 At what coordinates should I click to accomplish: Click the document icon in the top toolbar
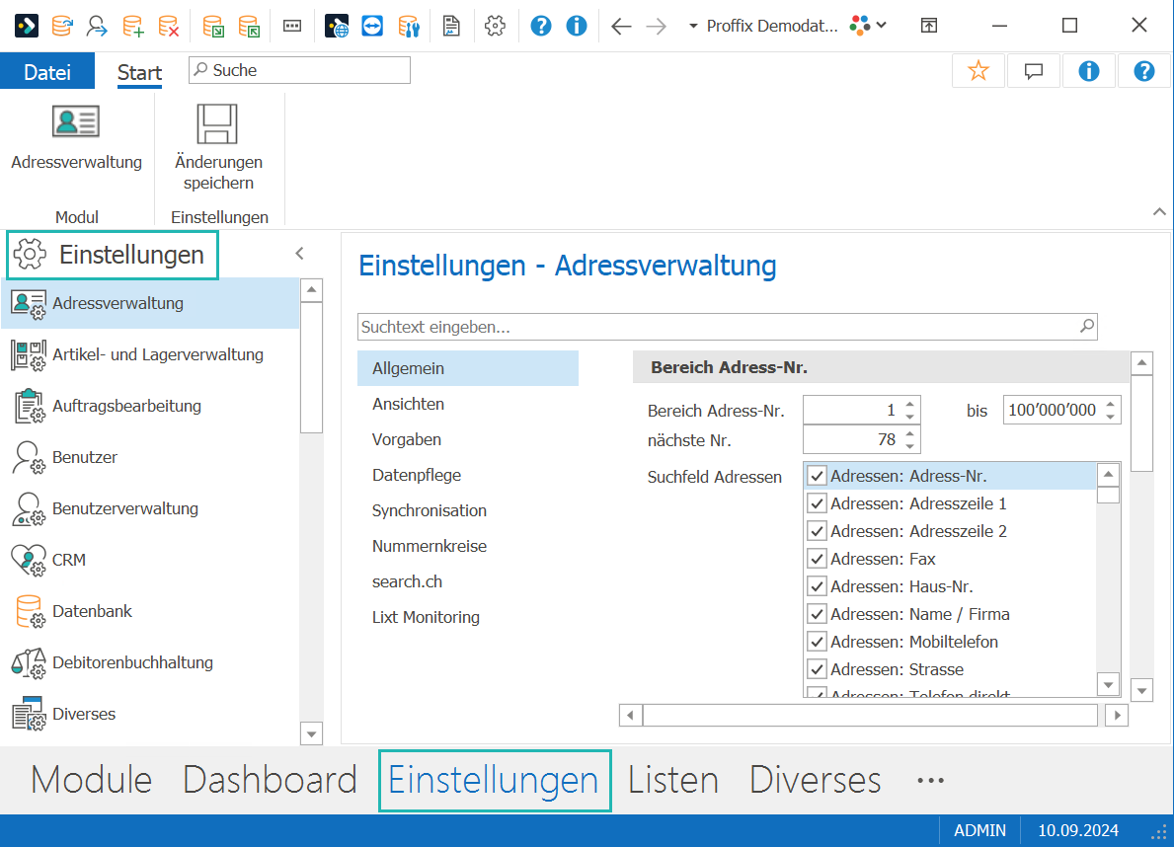click(x=451, y=27)
